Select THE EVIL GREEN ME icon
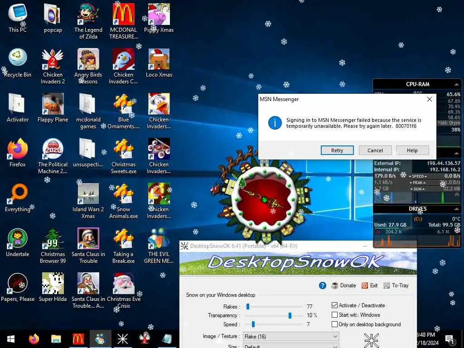Screen dimensions: 464x348 pos(159,246)
